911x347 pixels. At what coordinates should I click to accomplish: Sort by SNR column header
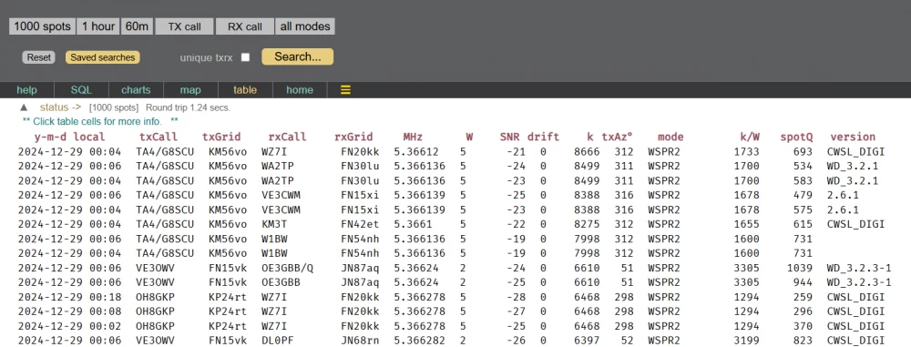[x=509, y=138]
